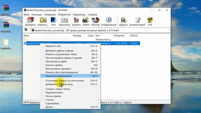
Task: Choose Извлечь без подтверждения
Action: click(70, 72)
